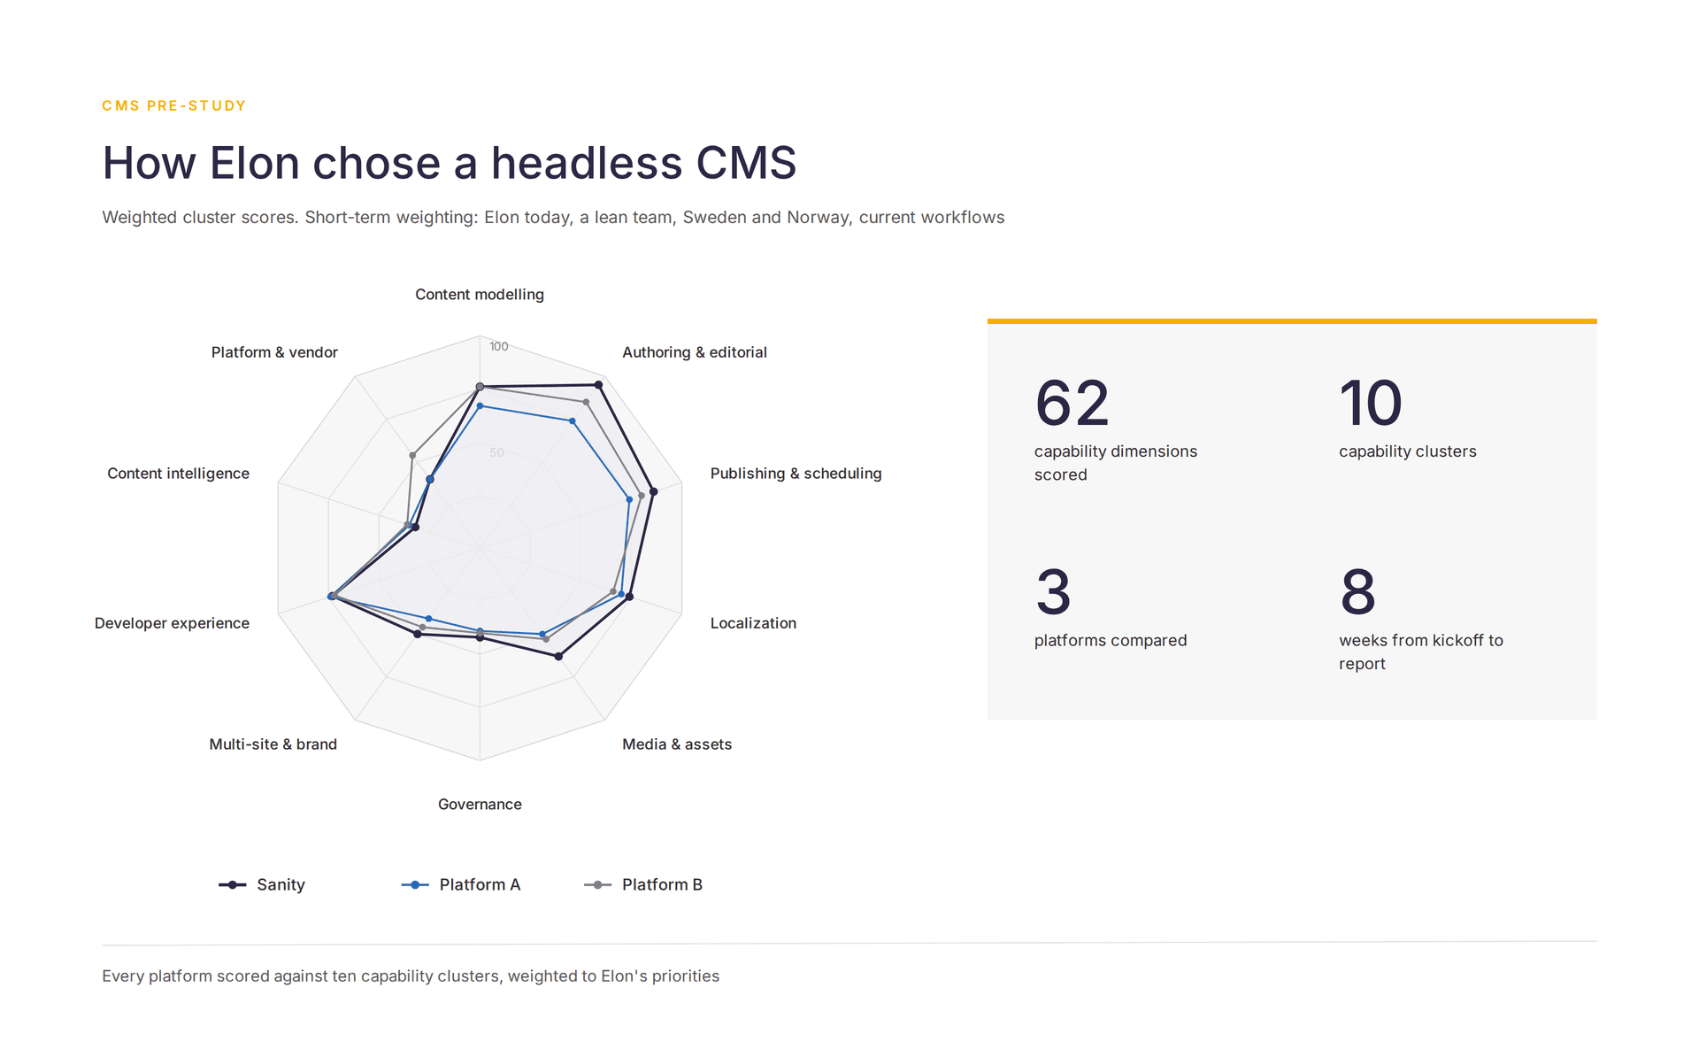The height and width of the screenshot is (1041, 1699).
Task: Click the 'weeks from kickoff to report' caption
Action: (1421, 652)
